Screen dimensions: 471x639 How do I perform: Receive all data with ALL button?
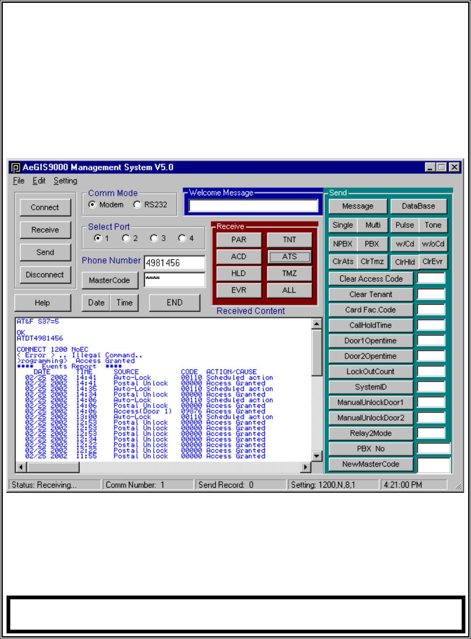coord(289,290)
